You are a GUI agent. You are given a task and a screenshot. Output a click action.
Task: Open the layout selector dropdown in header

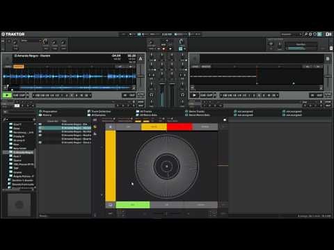coord(292,34)
